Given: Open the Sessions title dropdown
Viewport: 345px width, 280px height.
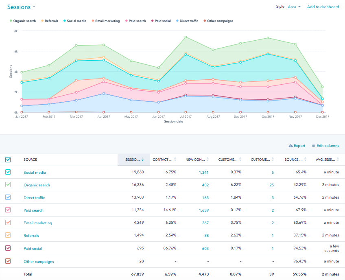Looking at the screenshot, I should (21, 7).
